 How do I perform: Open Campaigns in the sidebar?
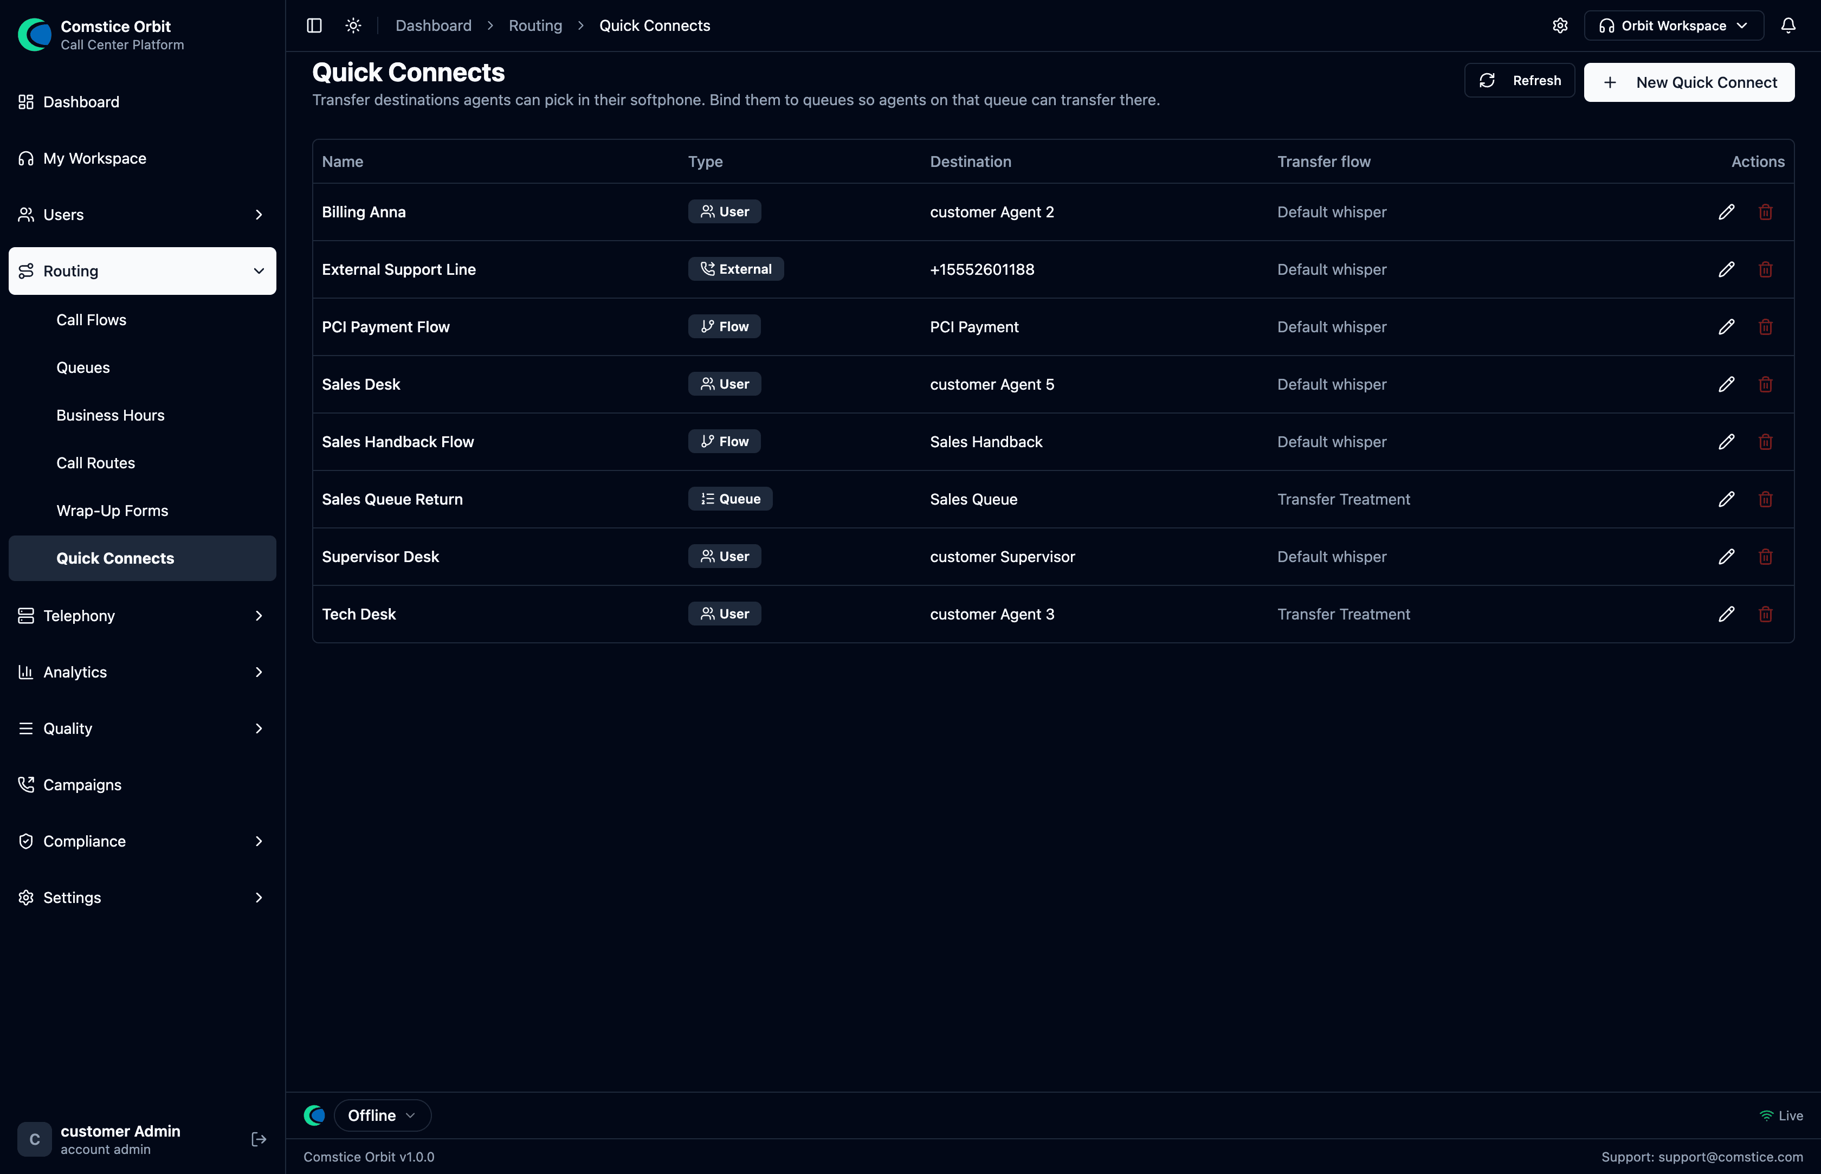[143, 785]
